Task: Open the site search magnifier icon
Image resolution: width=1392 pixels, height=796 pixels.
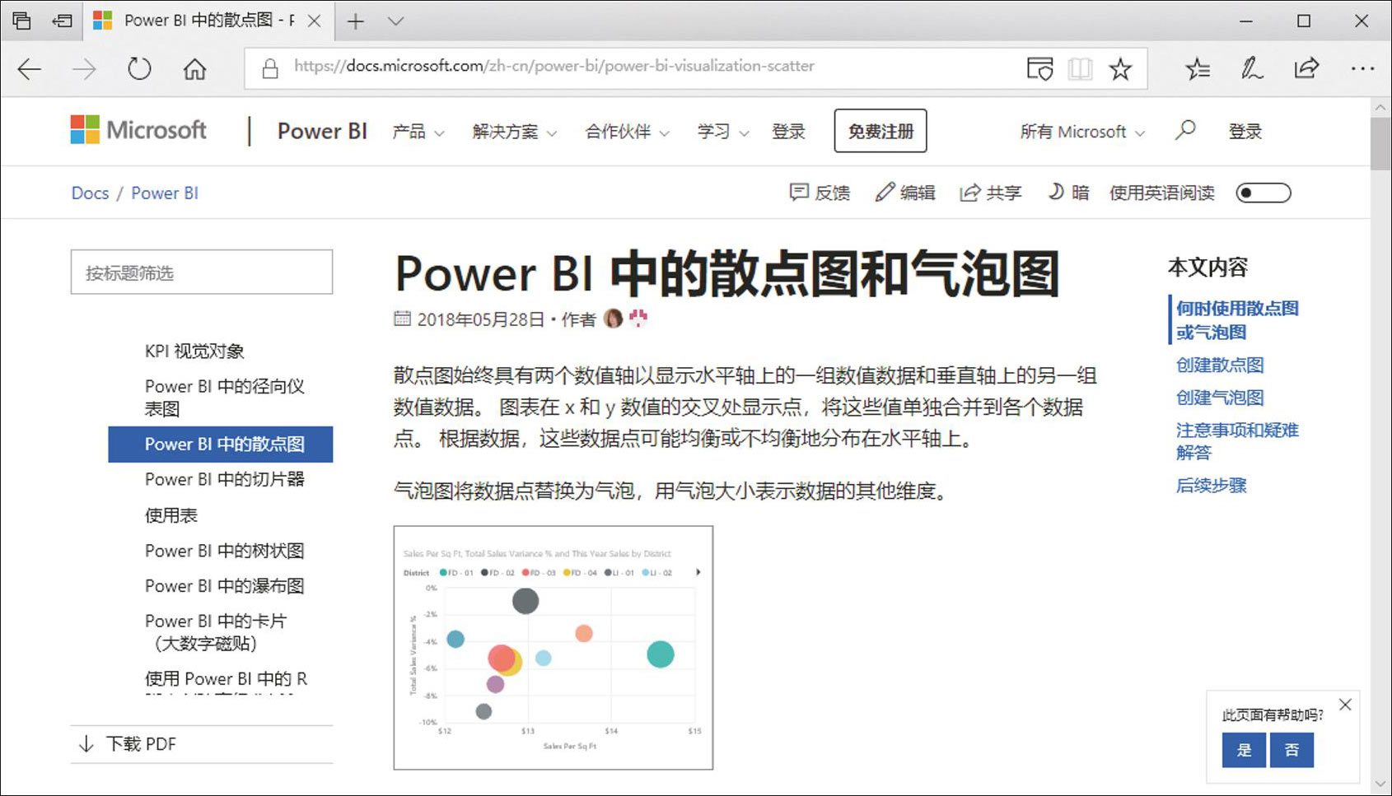Action: tap(1185, 130)
